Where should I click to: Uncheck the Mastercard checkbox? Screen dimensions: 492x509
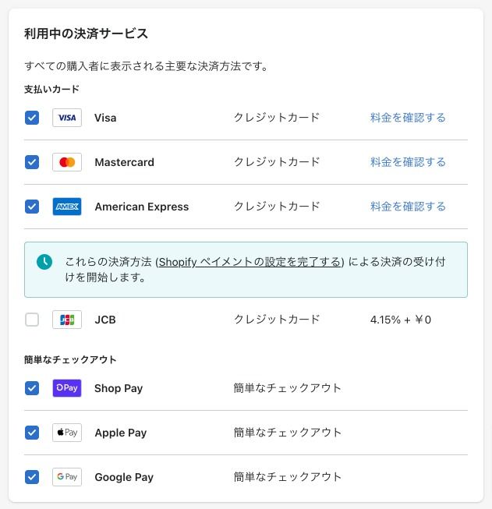coord(32,162)
